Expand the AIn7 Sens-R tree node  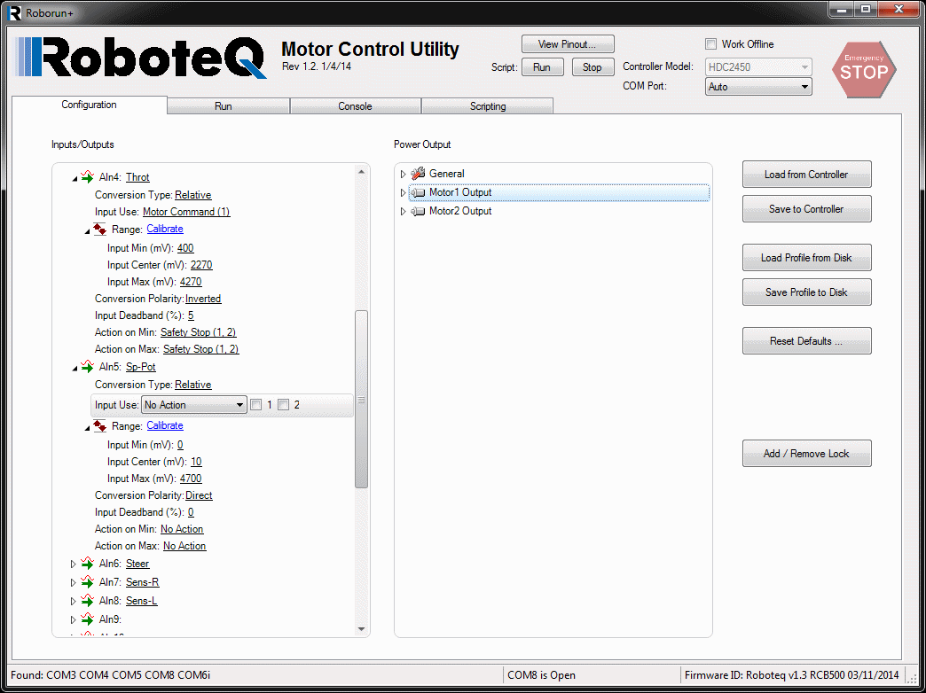coord(74,582)
